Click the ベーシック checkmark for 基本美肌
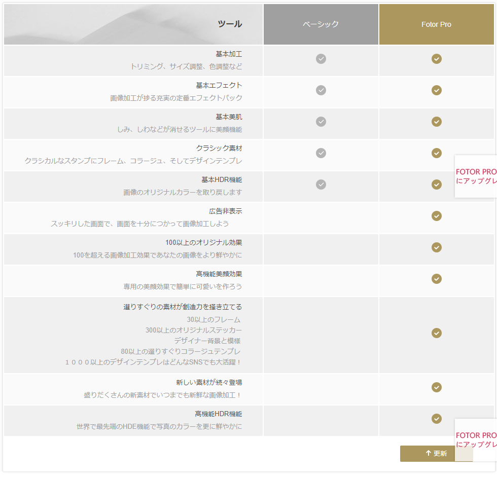The image size is (497, 478). click(321, 122)
